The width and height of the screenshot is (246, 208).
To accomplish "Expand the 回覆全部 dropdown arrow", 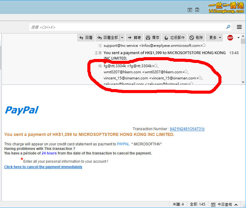I will pyautogui.click(x=122, y=38).
